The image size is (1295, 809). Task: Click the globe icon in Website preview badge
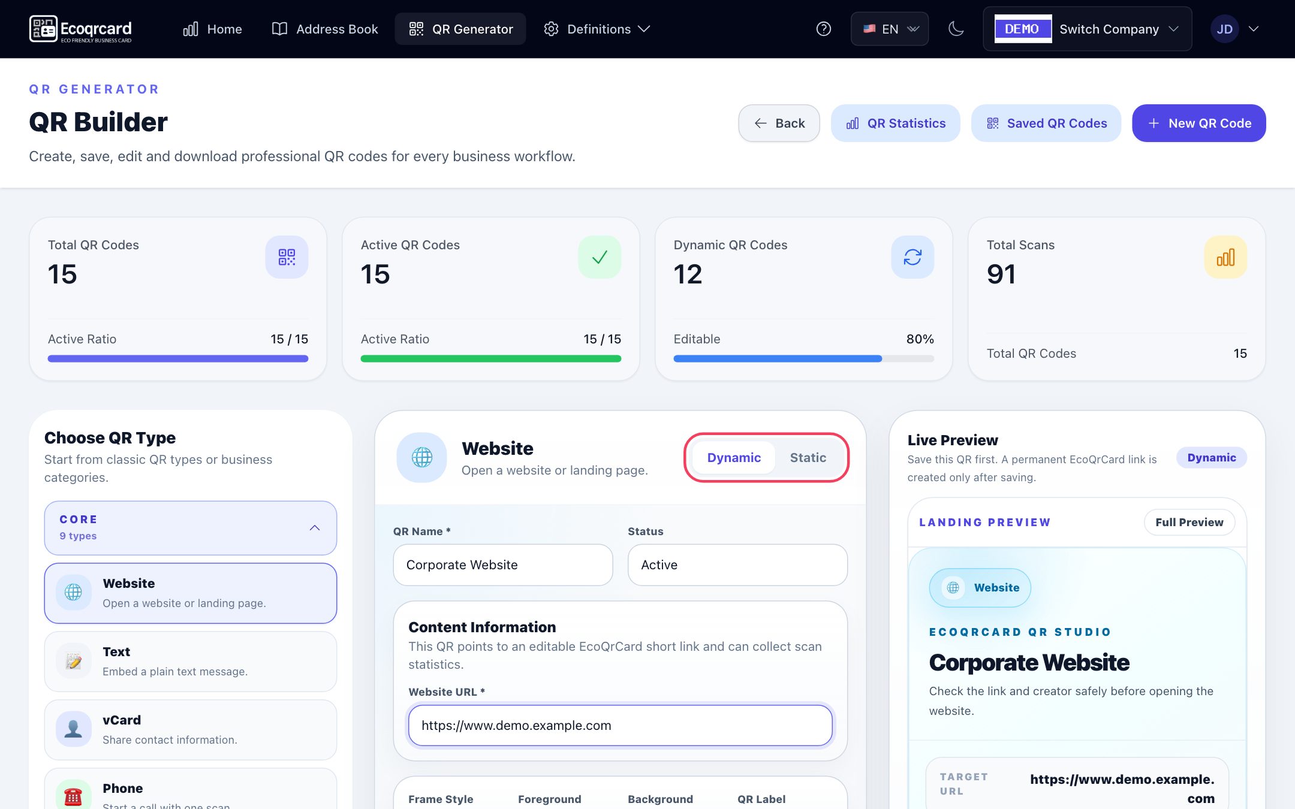(953, 588)
